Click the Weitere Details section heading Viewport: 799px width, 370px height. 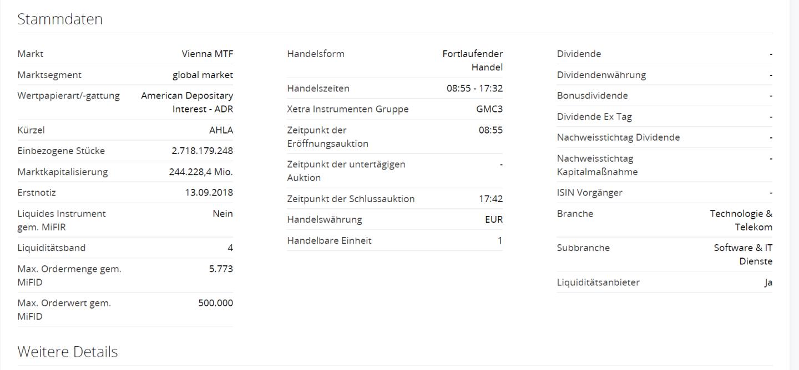(x=67, y=352)
